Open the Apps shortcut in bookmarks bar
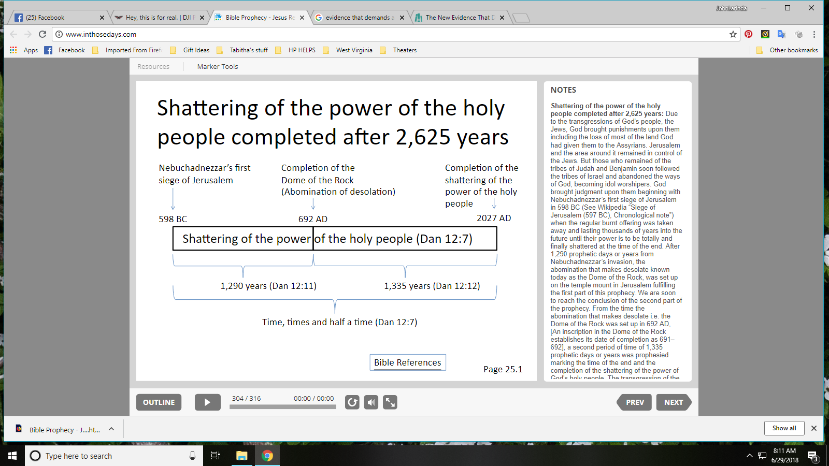The image size is (829, 466). point(24,50)
